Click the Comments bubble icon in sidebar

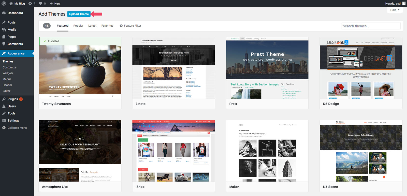click(4, 44)
